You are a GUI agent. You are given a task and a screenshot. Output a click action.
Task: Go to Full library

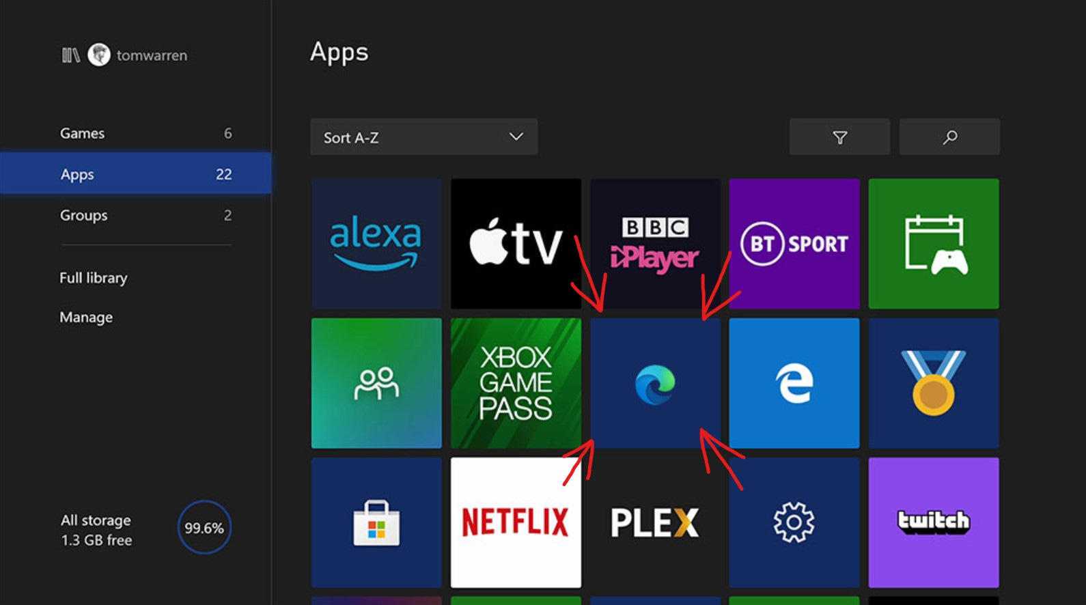pos(94,278)
